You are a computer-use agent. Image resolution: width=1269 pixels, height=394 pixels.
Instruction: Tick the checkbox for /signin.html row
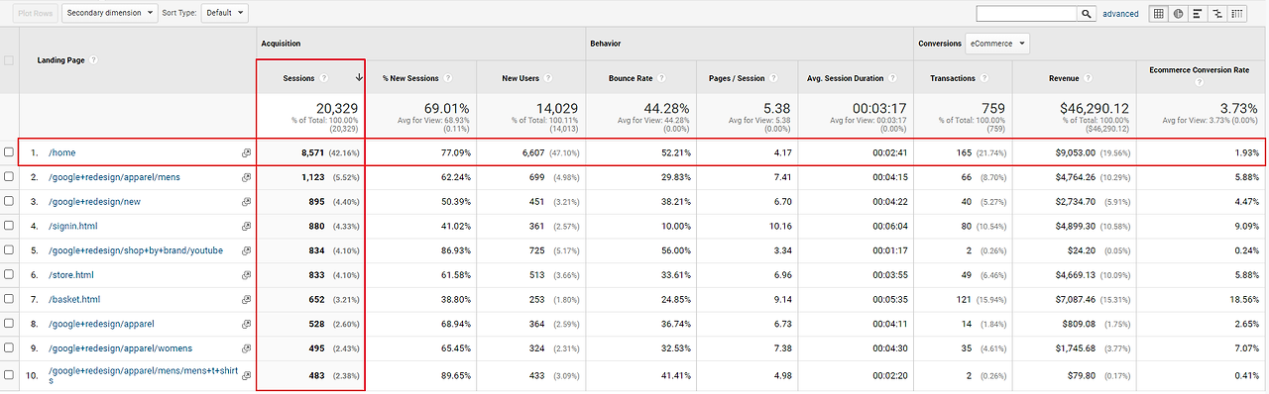point(9,226)
